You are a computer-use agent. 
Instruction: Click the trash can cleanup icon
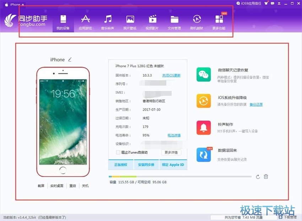[x=266, y=176]
